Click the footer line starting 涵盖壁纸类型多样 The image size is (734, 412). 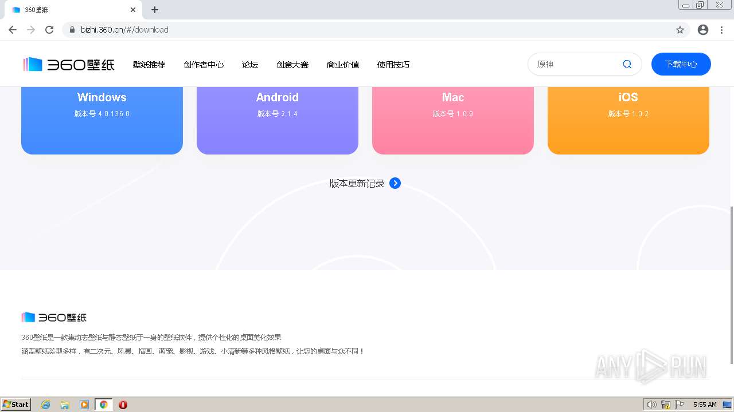click(193, 351)
